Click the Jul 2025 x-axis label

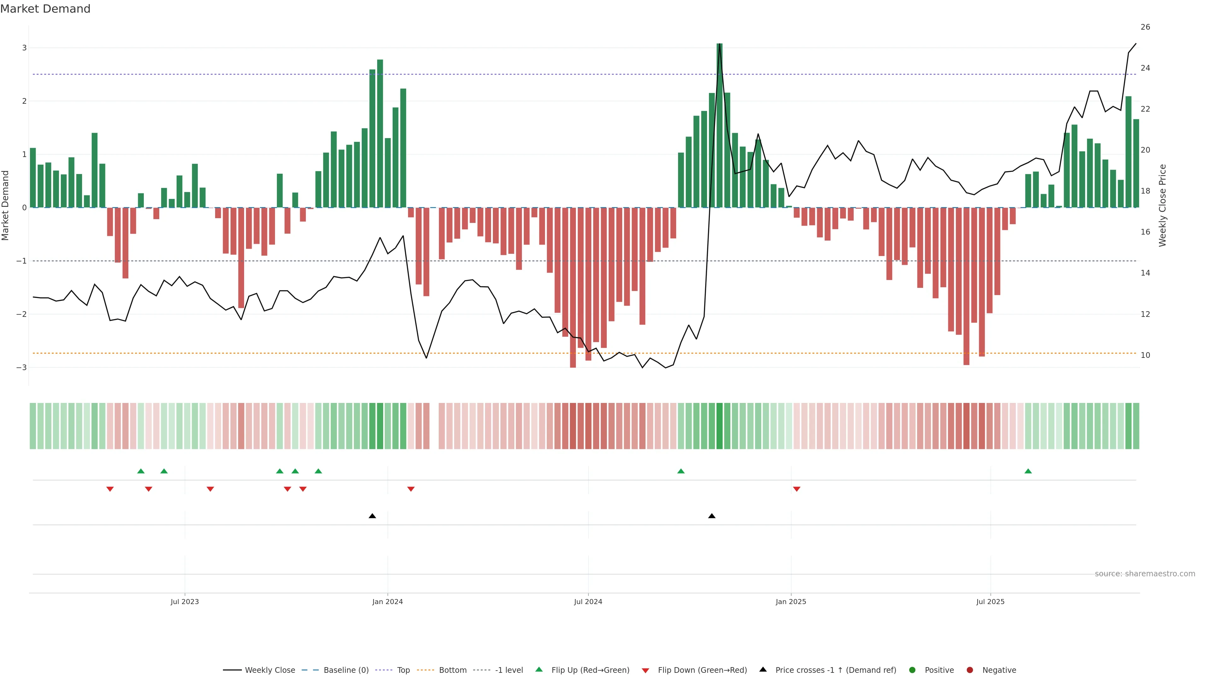990,602
